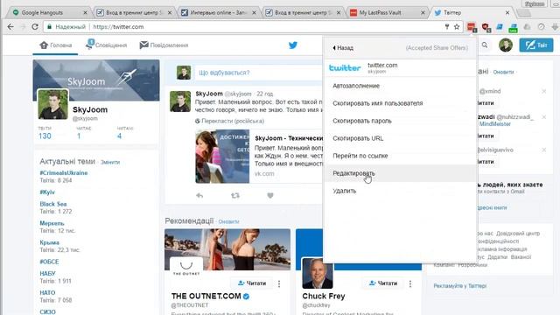Click the address bar URL
560x315 pixels.
pyautogui.click(x=118, y=27)
